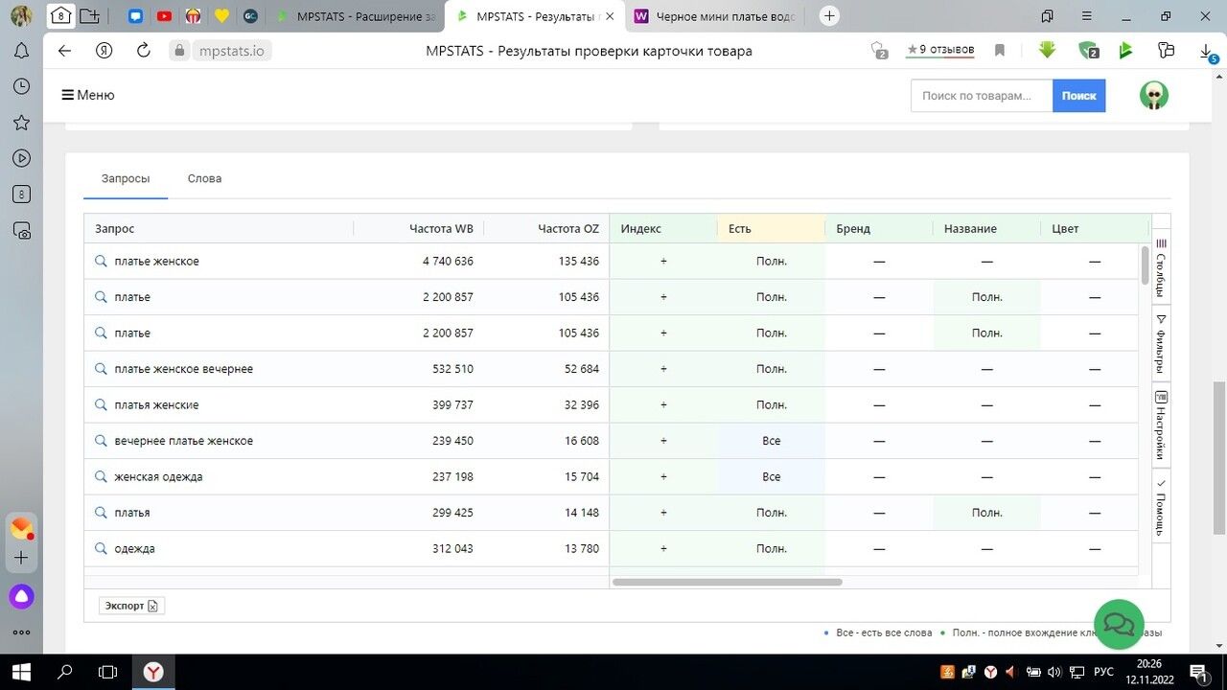Click the Экспорт button

[131, 606]
